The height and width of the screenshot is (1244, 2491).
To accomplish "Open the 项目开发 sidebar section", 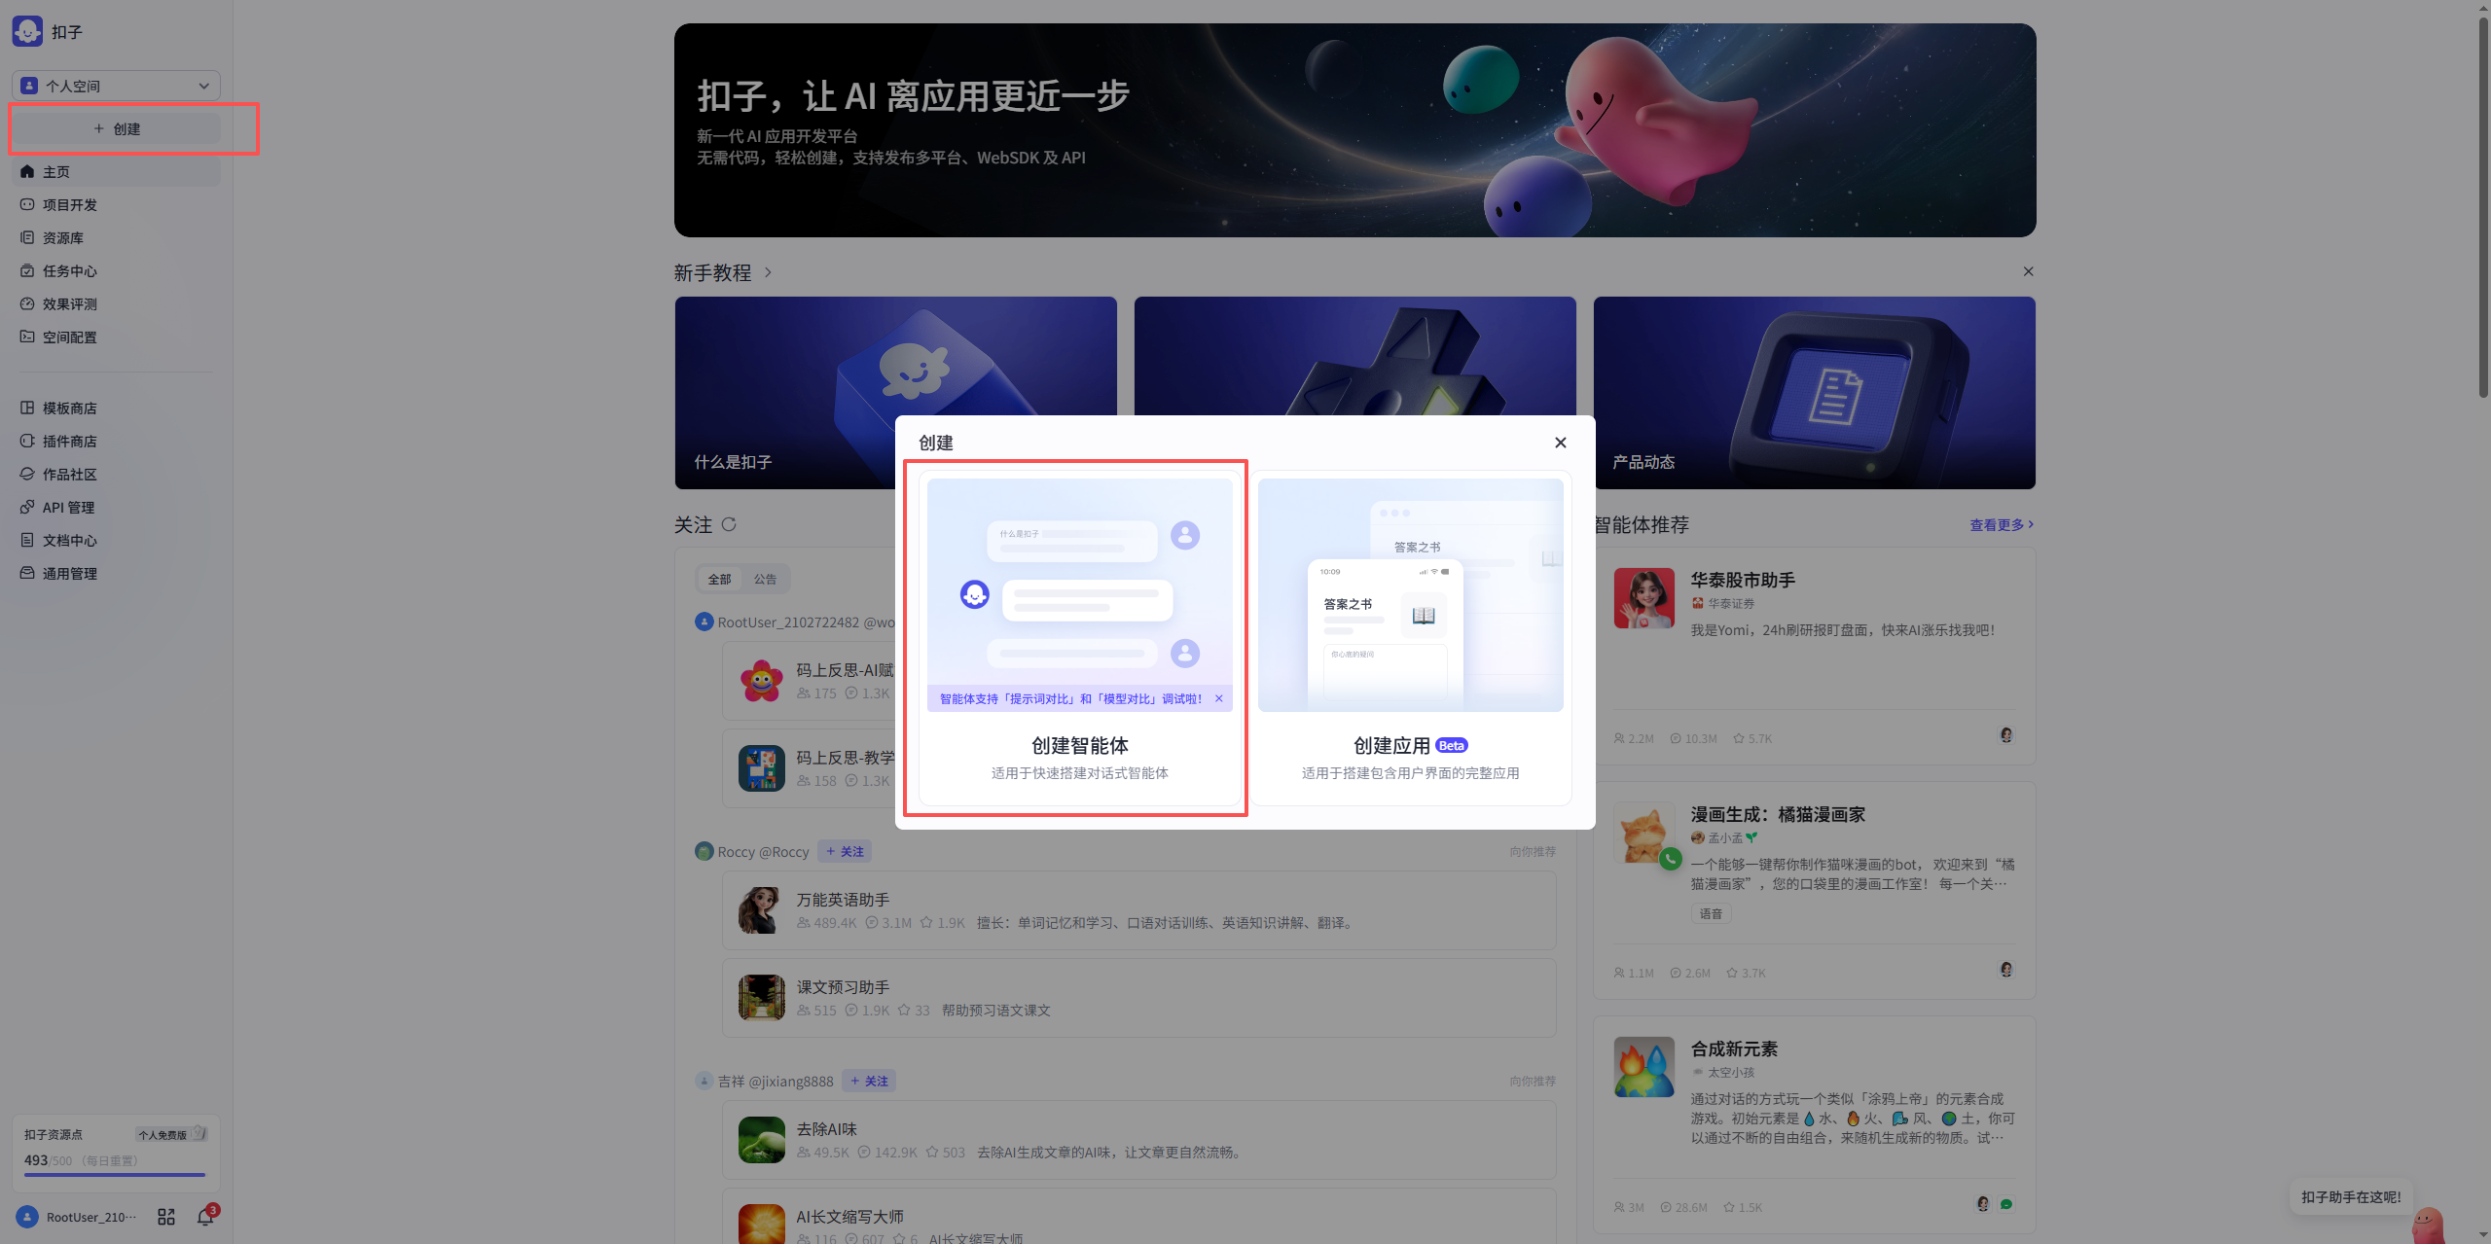I will click(68, 204).
